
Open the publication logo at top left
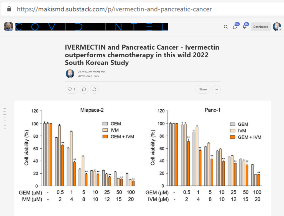pyautogui.click(x=8, y=27)
